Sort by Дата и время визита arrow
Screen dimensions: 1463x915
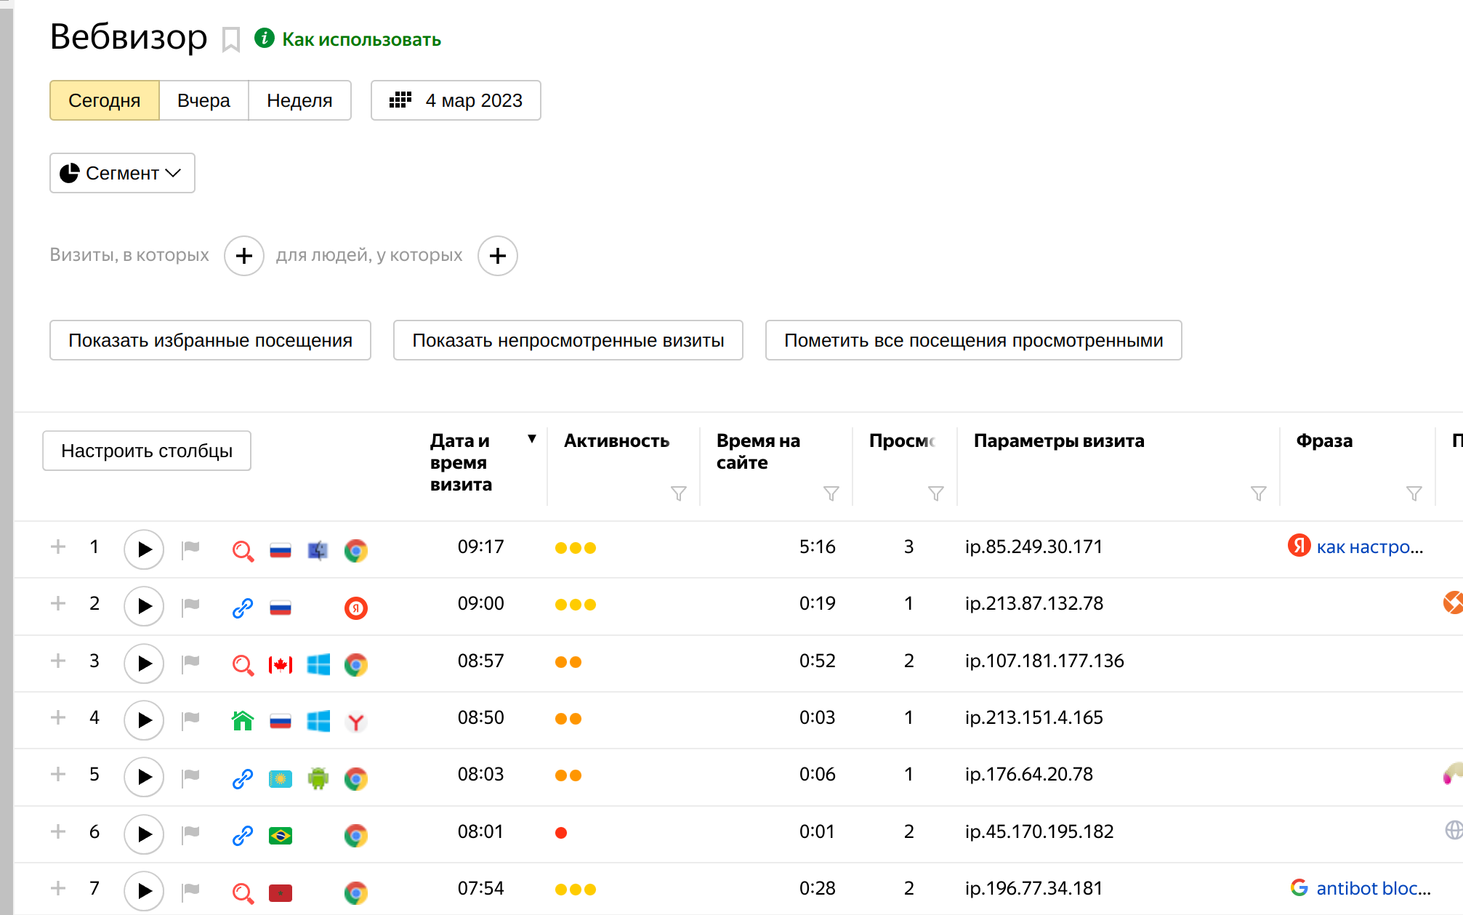(532, 439)
